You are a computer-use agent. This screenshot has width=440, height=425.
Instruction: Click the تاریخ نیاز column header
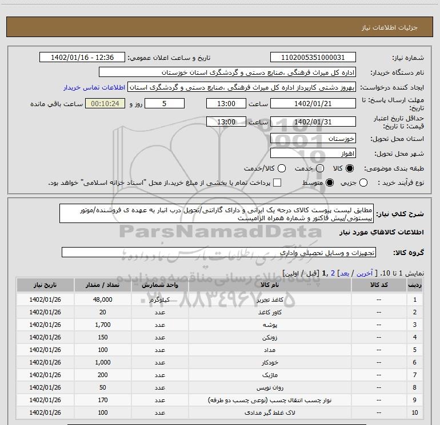pyautogui.click(x=45, y=285)
